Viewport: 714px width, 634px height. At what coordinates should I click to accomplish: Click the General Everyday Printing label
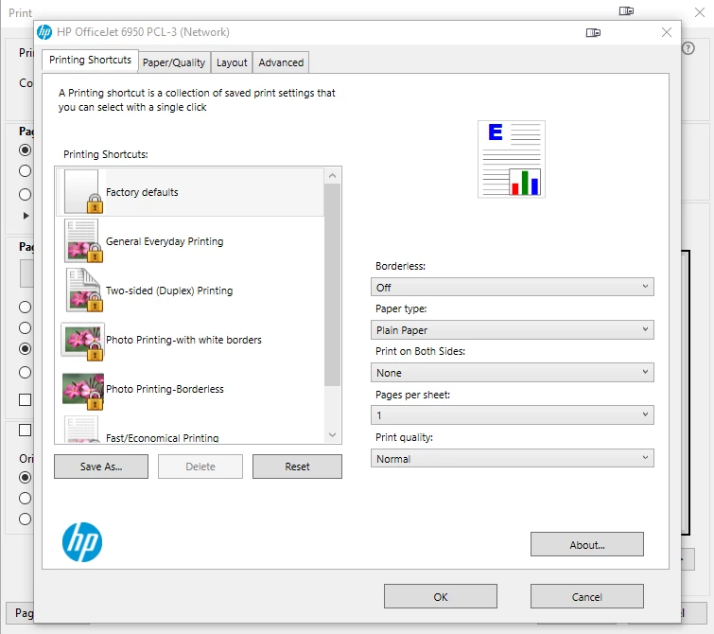(165, 241)
